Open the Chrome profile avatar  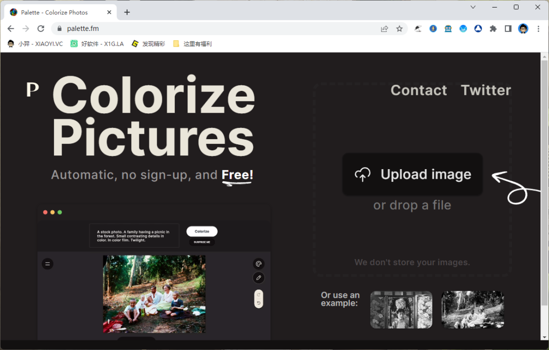tap(523, 28)
